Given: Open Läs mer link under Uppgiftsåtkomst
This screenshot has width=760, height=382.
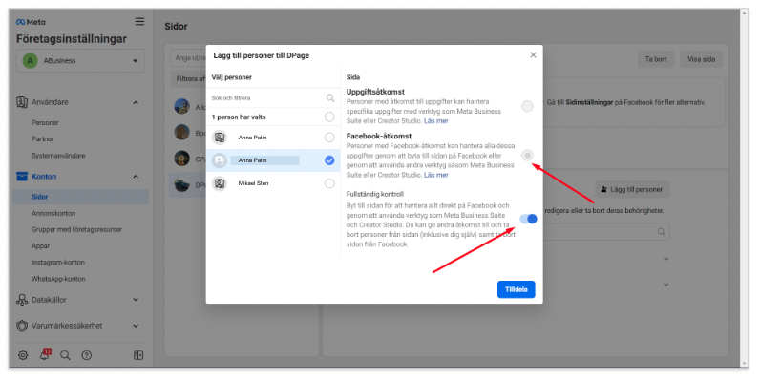Looking at the screenshot, I should (435, 121).
